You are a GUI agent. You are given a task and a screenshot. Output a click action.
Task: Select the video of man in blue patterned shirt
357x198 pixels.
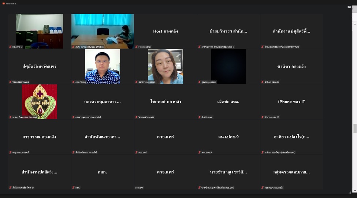[103, 66]
